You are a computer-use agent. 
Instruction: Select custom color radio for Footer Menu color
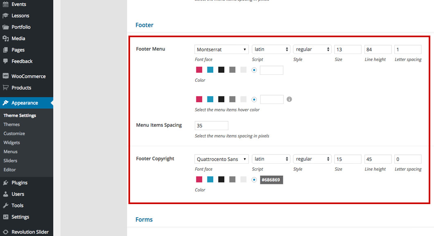(x=254, y=70)
